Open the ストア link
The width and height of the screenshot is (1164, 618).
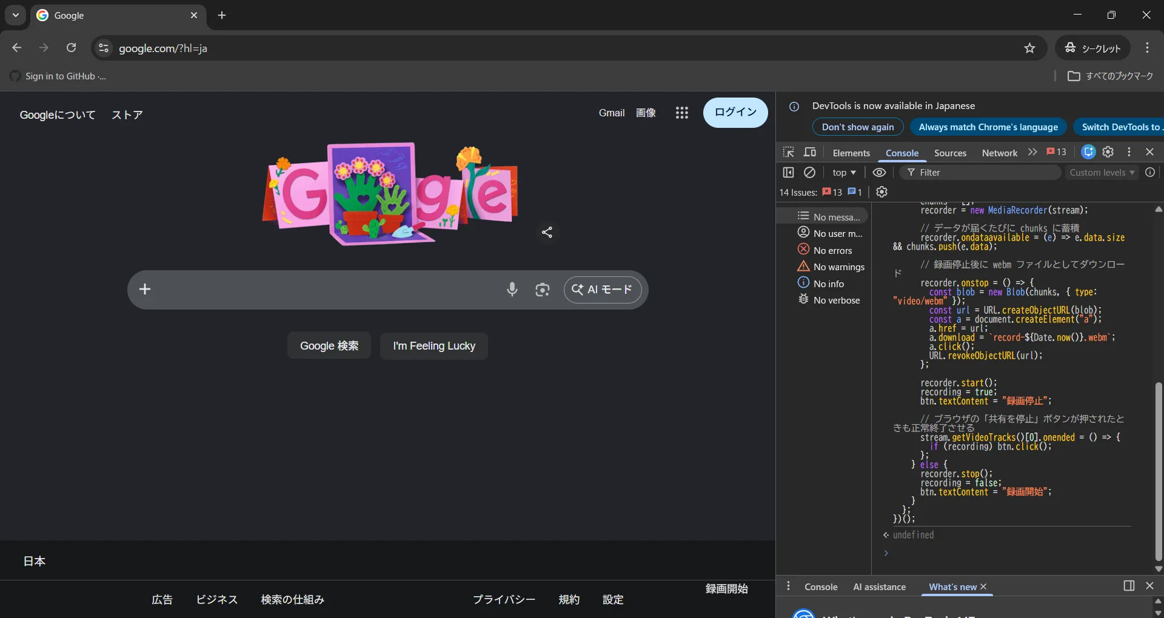[x=127, y=115]
